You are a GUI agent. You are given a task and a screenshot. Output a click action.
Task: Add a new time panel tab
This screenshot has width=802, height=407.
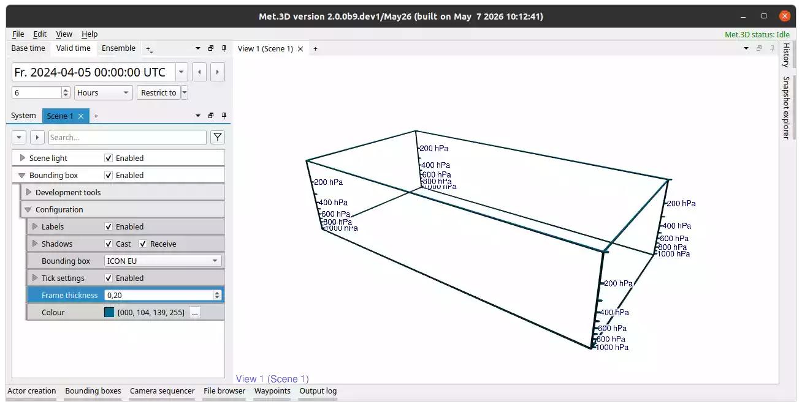149,48
